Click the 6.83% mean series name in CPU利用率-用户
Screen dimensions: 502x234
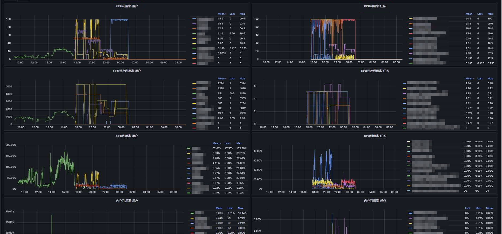pos(197,154)
